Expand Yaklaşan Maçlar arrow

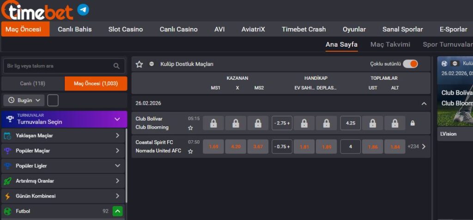tap(117, 136)
